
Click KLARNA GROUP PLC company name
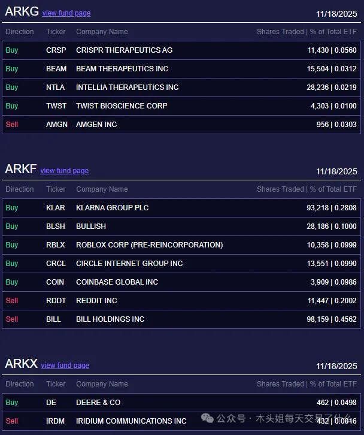click(x=112, y=208)
